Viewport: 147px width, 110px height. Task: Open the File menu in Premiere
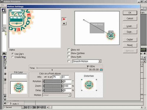tap(2, 5)
